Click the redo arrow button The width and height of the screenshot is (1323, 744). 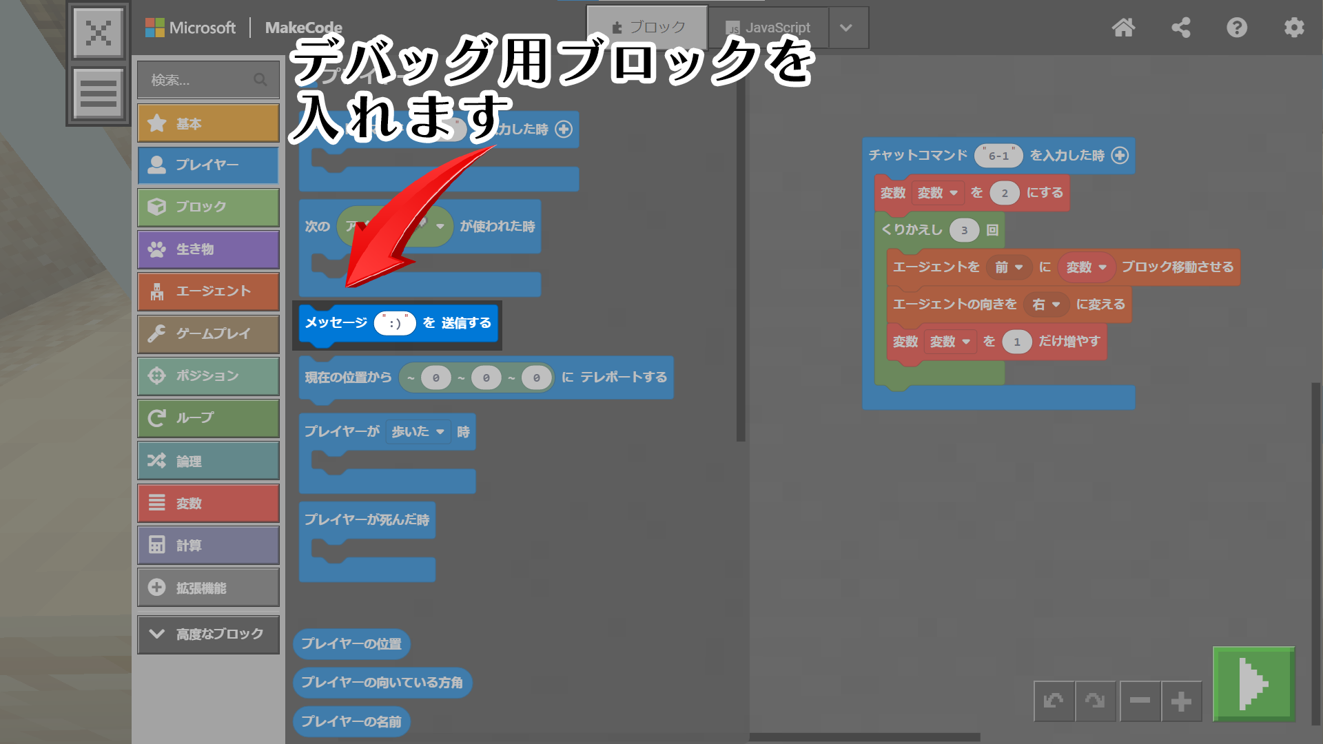1095,701
